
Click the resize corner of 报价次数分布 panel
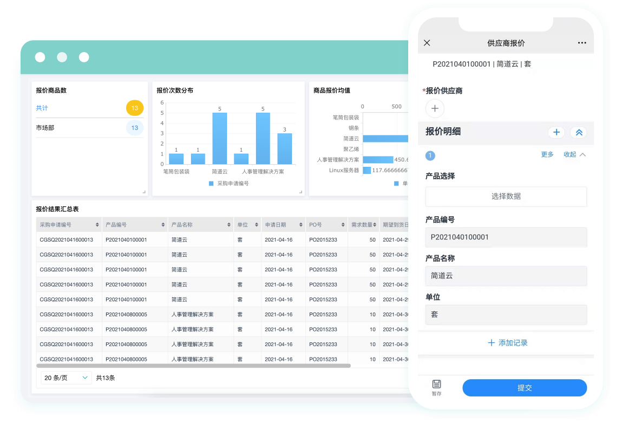coord(300,191)
